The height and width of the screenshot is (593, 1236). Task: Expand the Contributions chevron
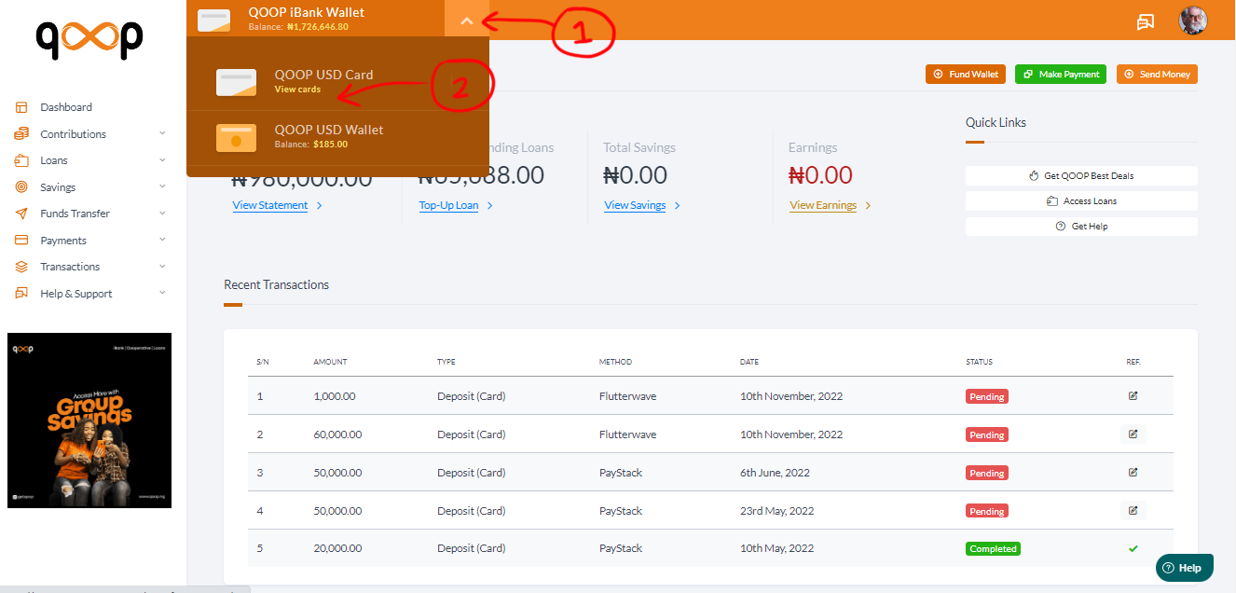tap(162, 133)
